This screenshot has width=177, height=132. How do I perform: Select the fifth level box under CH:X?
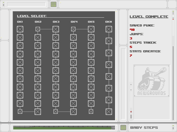[x=109, y=76]
